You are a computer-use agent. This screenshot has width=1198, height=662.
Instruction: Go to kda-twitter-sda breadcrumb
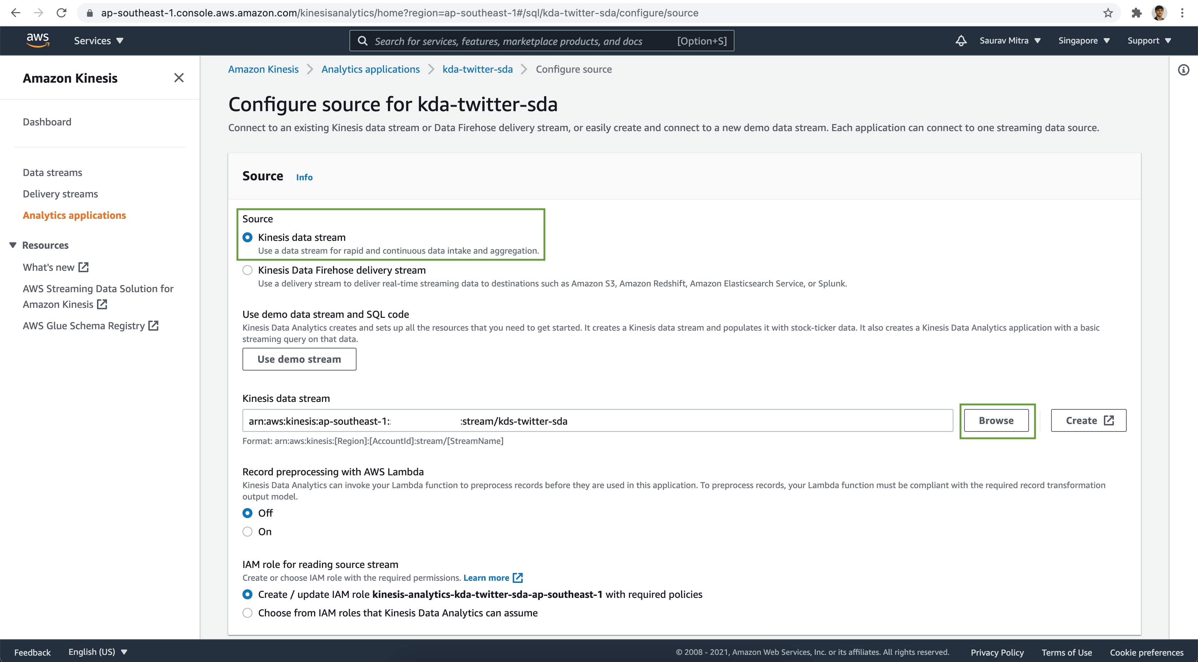[478, 69]
